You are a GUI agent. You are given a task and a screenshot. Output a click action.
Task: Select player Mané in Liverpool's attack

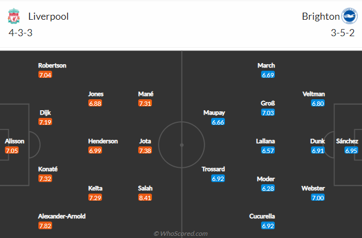146,94
